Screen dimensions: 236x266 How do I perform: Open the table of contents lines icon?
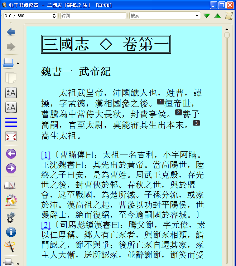(x=11, y=122)
